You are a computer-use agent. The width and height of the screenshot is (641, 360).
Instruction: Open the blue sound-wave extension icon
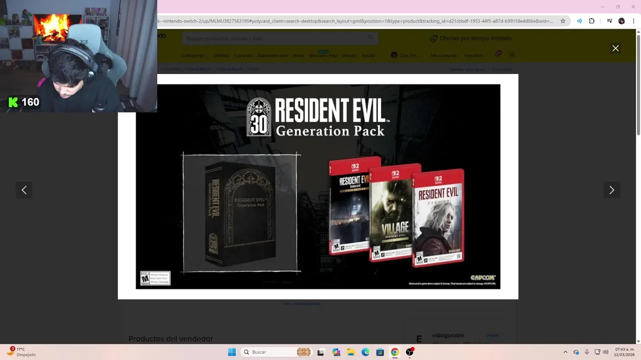coord(579,21)
